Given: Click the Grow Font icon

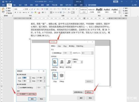Looking at the screenshot, I should 32,9.
